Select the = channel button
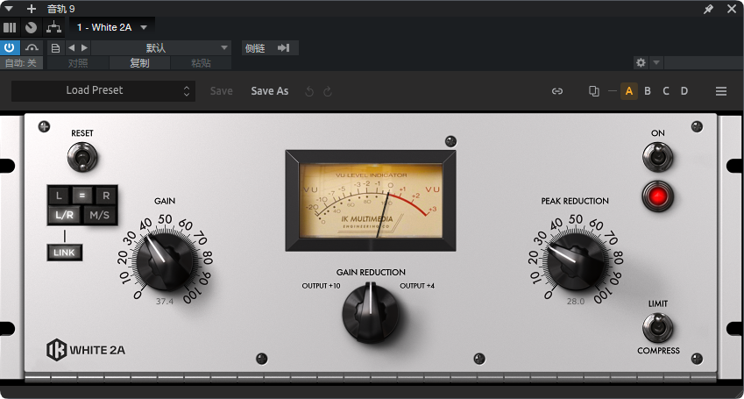Screen dimensions: 744x399 [x=82, y=196]
